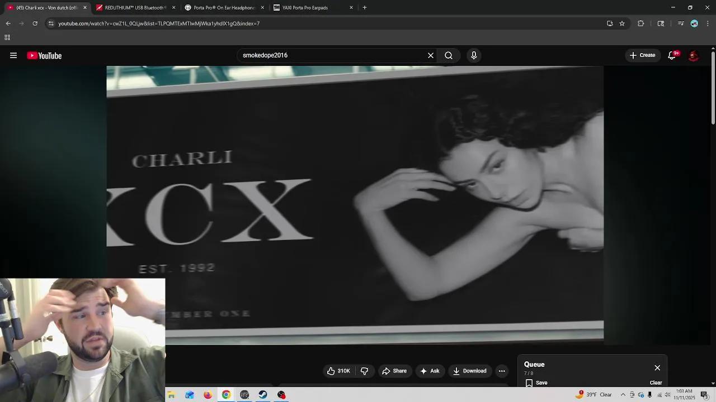Show hidden system tray icons
Image resolution: width=716 pixels, height=402 pixels.
pyautogui.click(x=623, y=395)
